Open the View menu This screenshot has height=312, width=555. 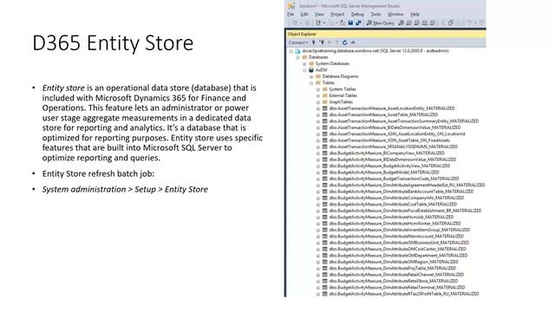click(x=319, y=14)
